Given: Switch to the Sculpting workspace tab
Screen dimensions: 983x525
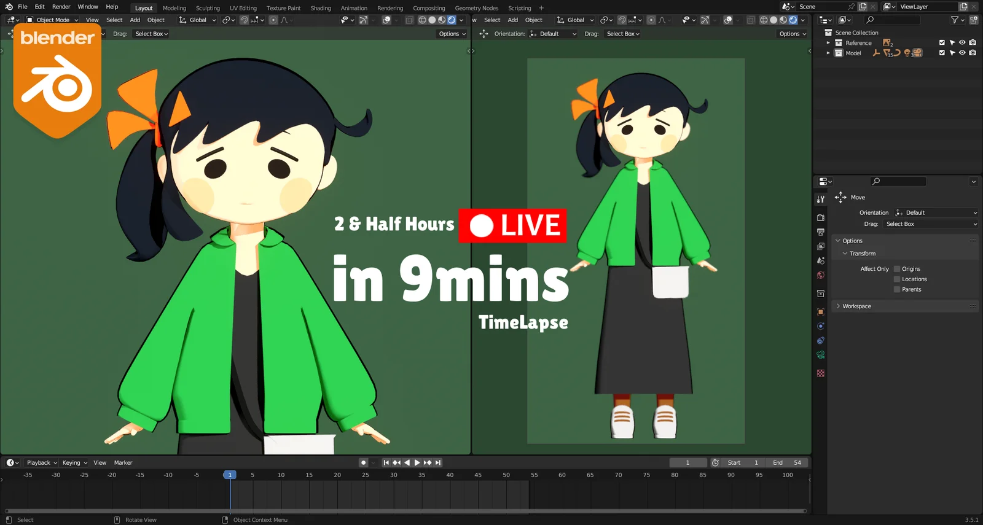Looking at the screenshot, I should point(208,8).
